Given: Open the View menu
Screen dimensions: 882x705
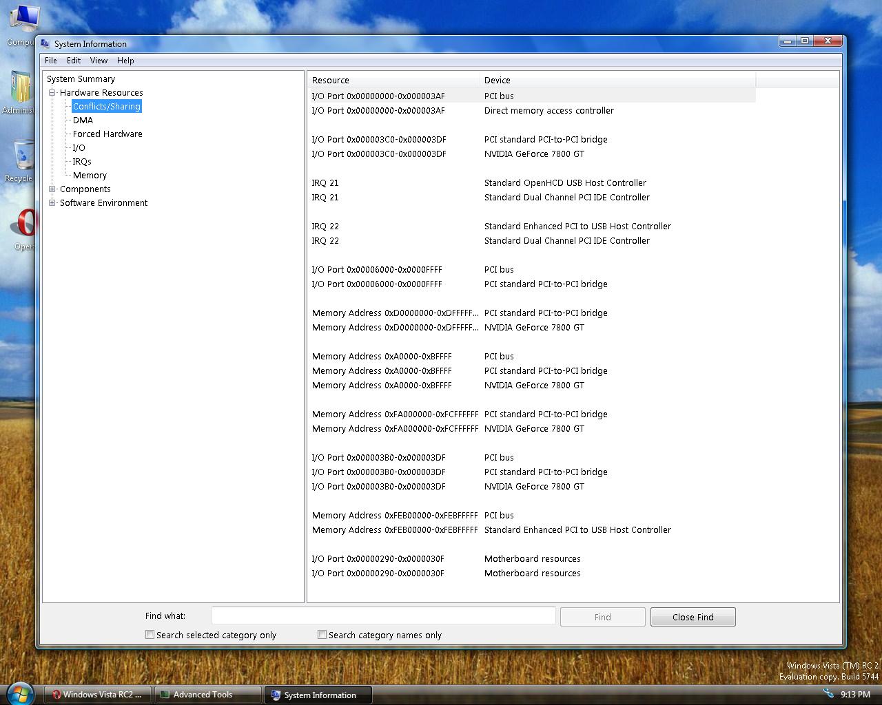Looking at the screenshot, I should tap(99, 61).
